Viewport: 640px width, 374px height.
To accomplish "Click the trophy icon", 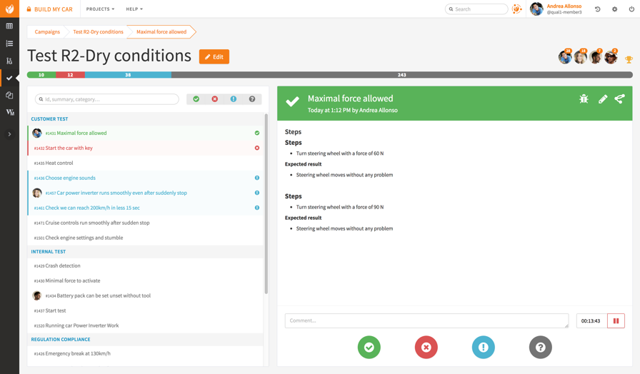I will [x=629, y=59].
